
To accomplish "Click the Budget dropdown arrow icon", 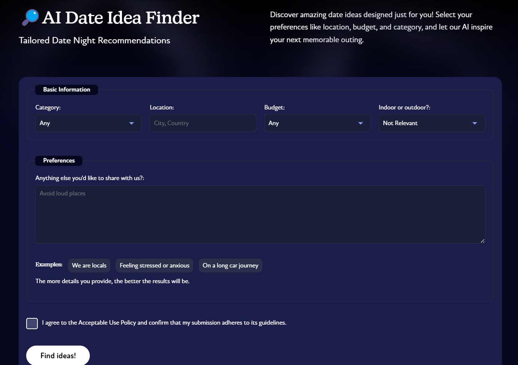I will [360, 123].
